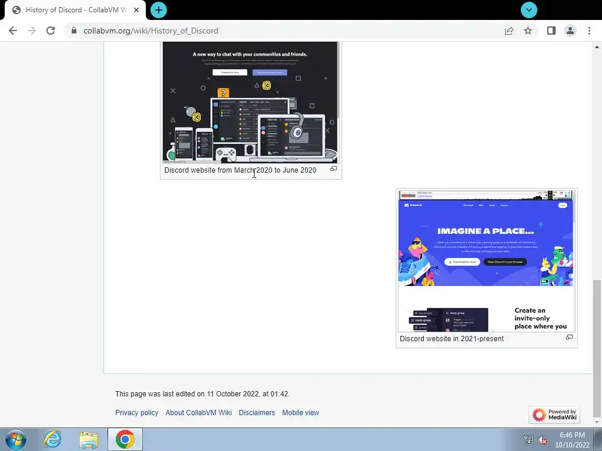Click the scrollbar up arrow
Image resolution: width=602 pixels, height=451 pixels.
pyautogui.click(x=597, y=47)
